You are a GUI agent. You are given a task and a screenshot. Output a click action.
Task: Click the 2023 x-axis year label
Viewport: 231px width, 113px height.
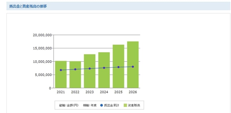pyautogui.click(x=90, y=92)
